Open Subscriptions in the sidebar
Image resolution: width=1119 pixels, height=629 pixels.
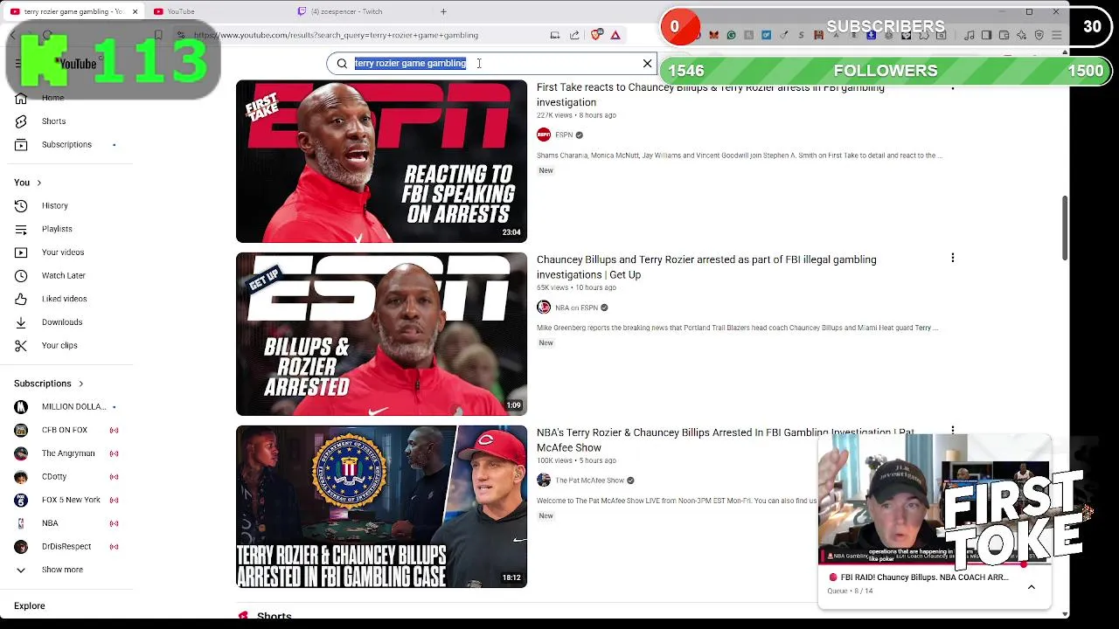66,144
